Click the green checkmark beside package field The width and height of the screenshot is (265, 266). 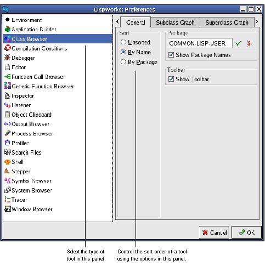(x=239, y=43)
